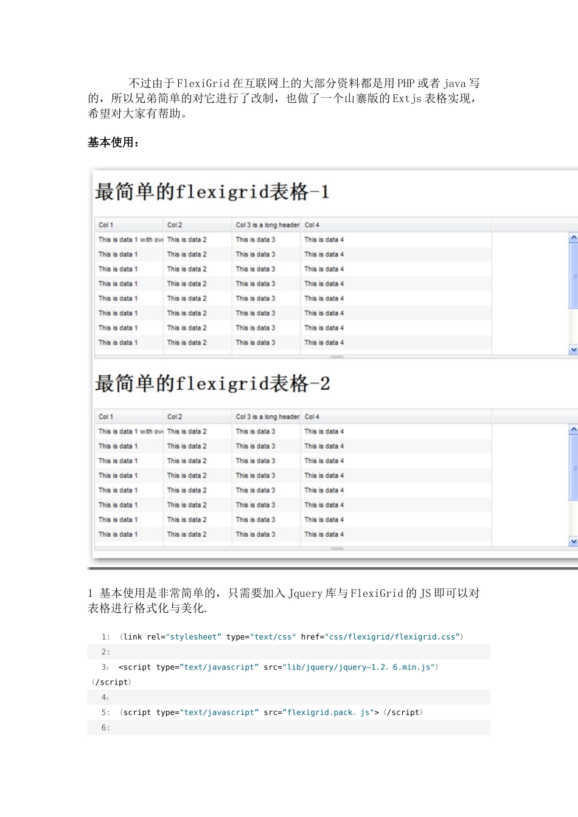
Task: Click code line number '6:'
Action: click(x=106, y=728)
